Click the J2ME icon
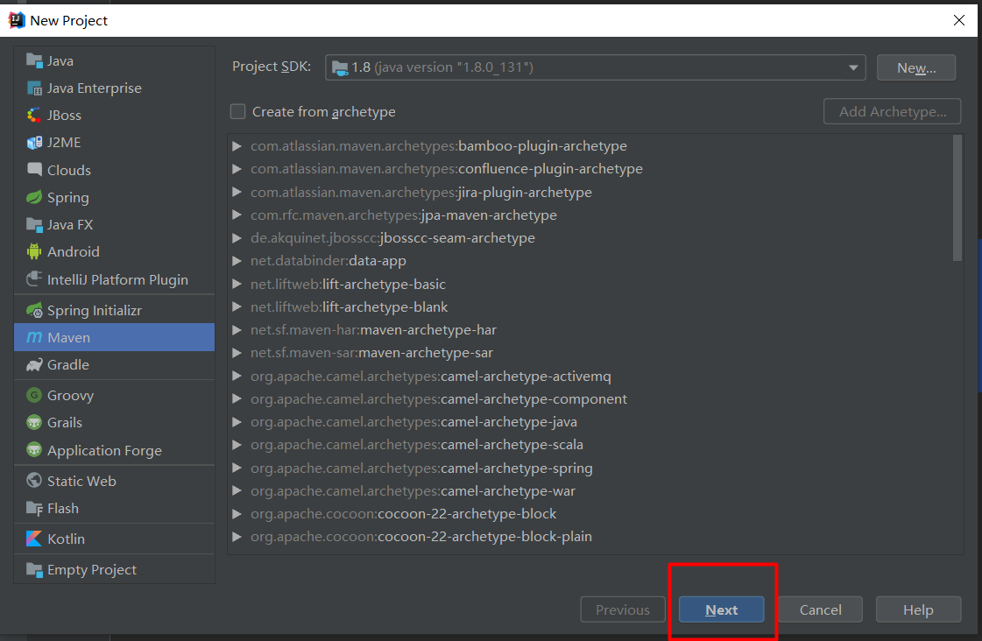The height and width of the screenshot is (641, 982). [34, 143]
